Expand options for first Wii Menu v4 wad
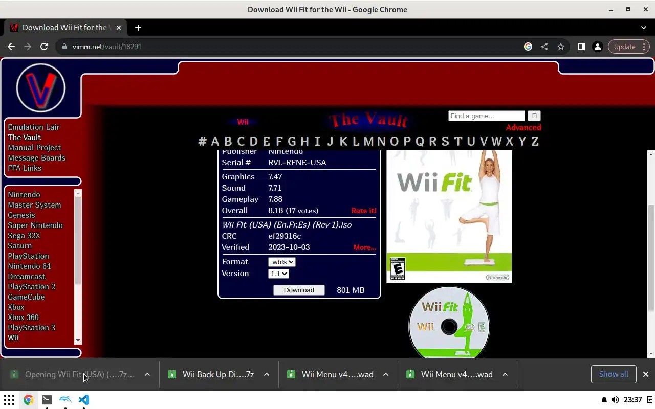 [x=386, y=374]
